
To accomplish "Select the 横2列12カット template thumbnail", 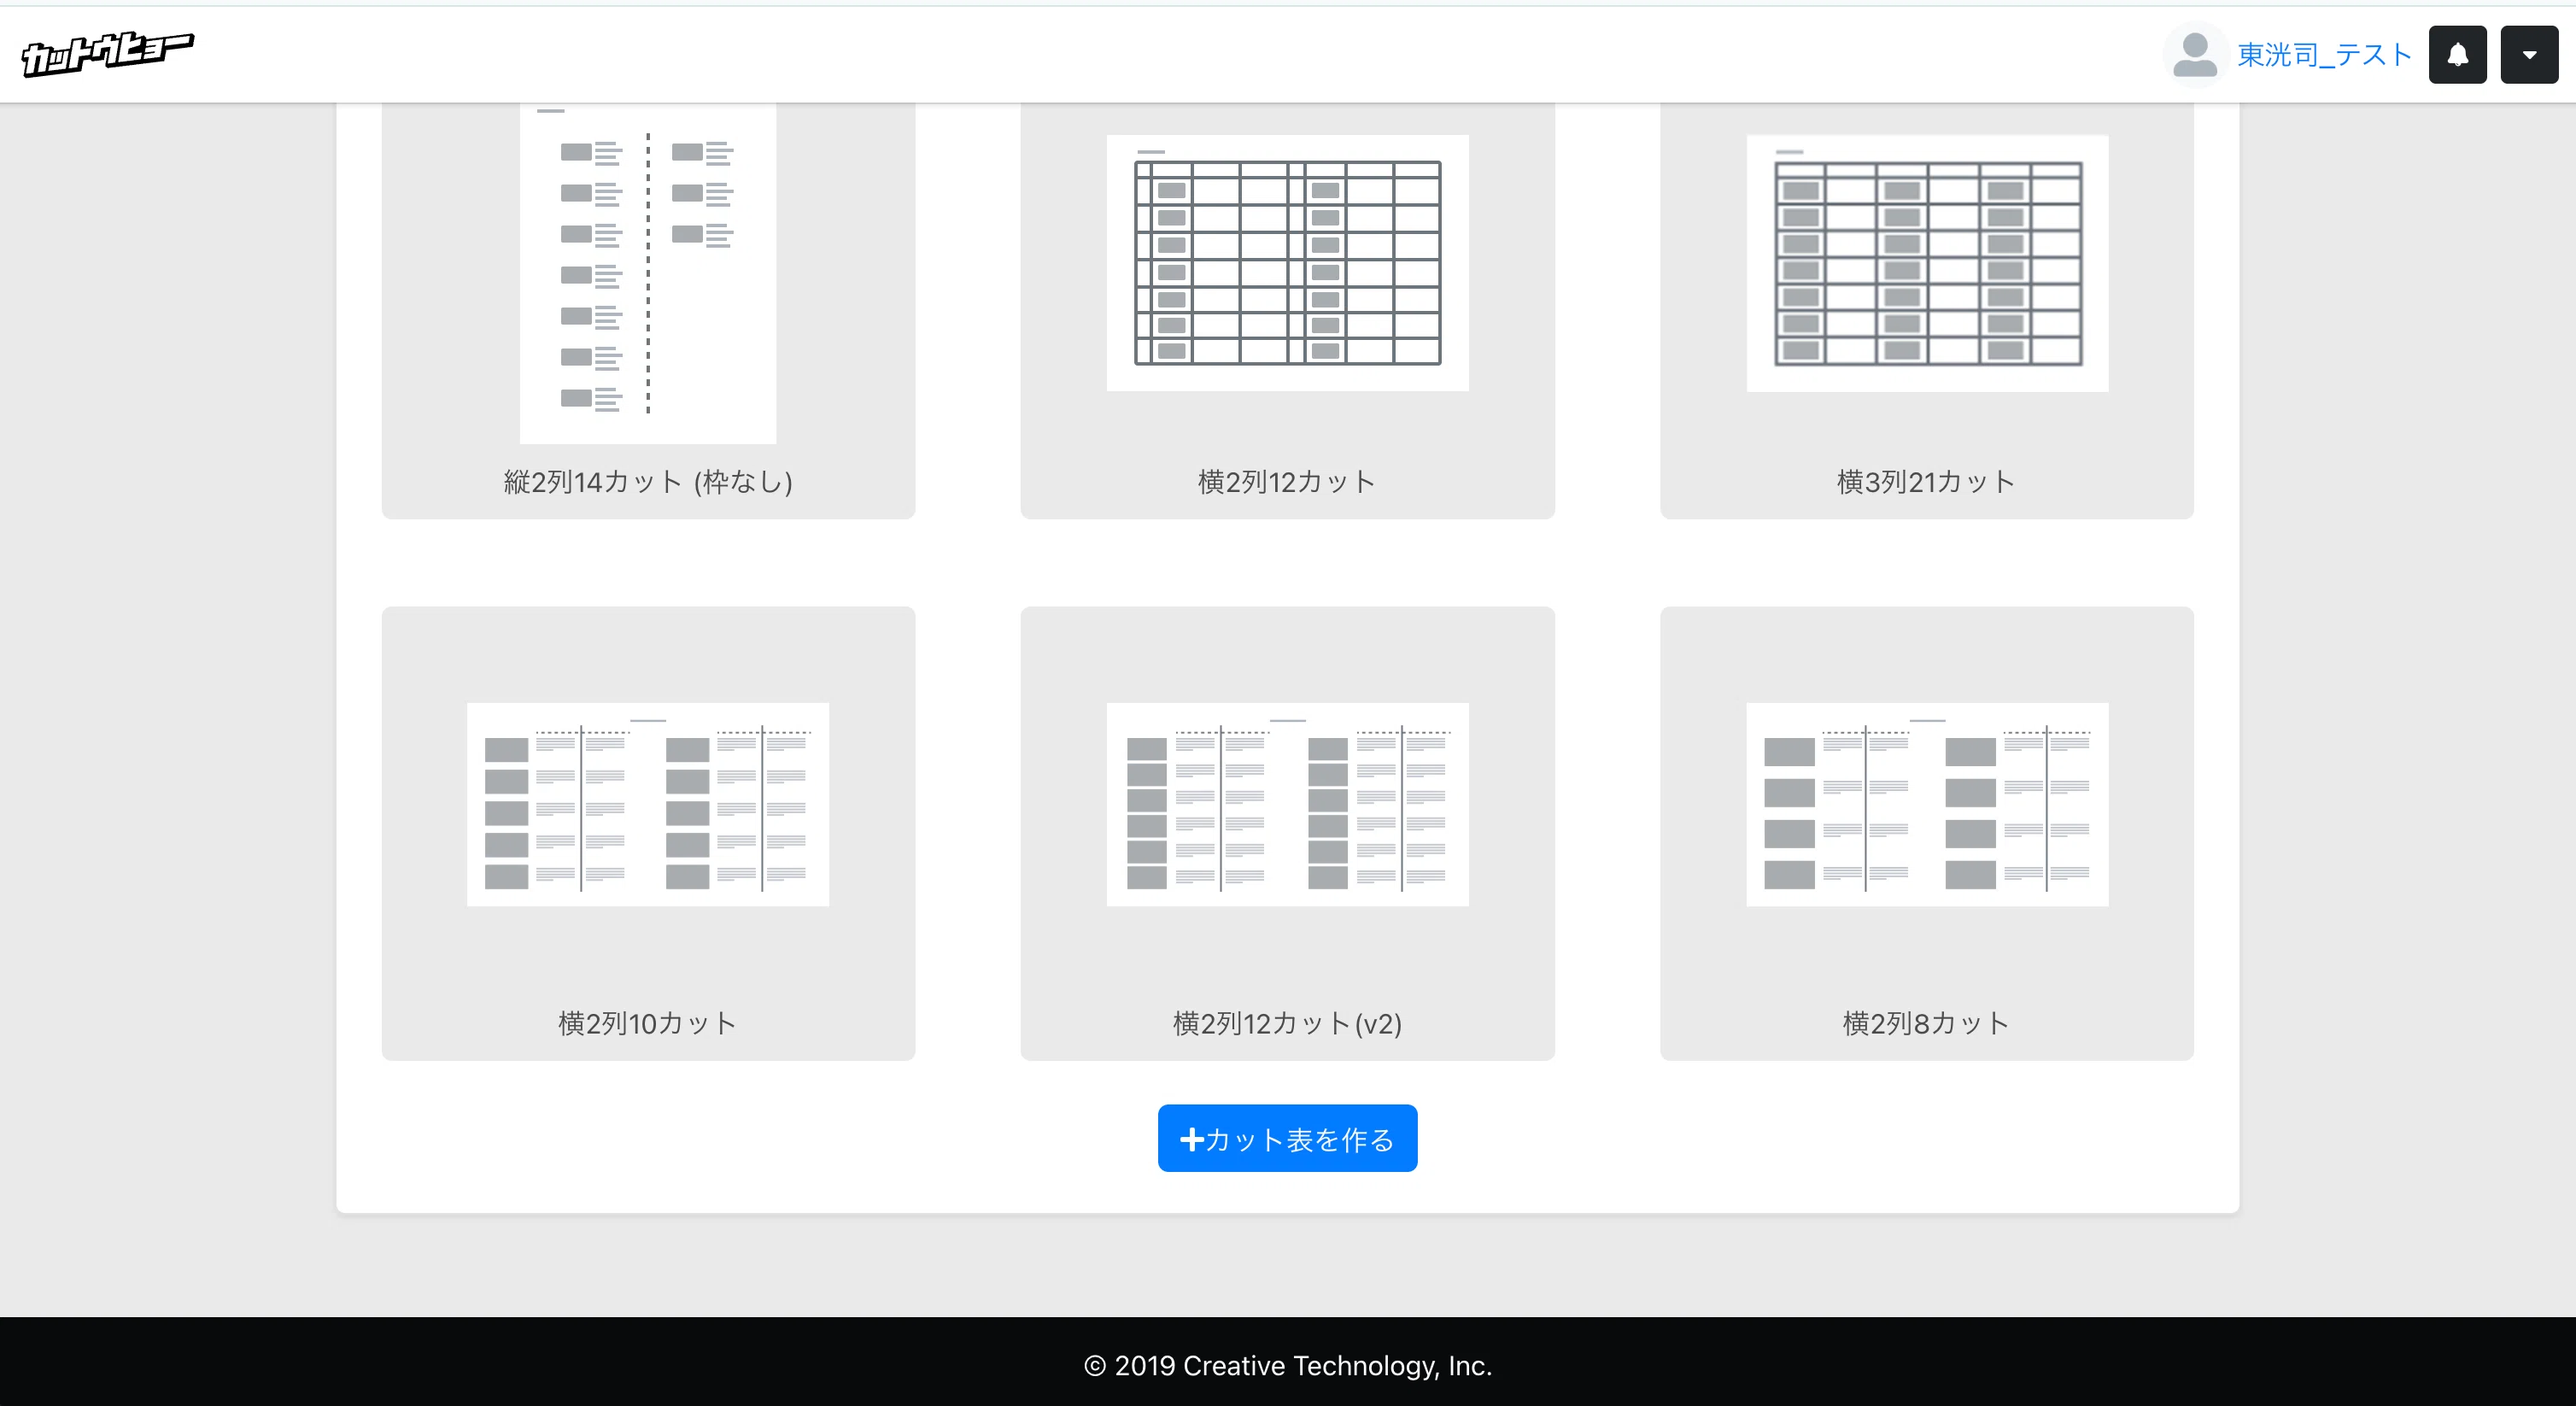I will point(1287,263).
